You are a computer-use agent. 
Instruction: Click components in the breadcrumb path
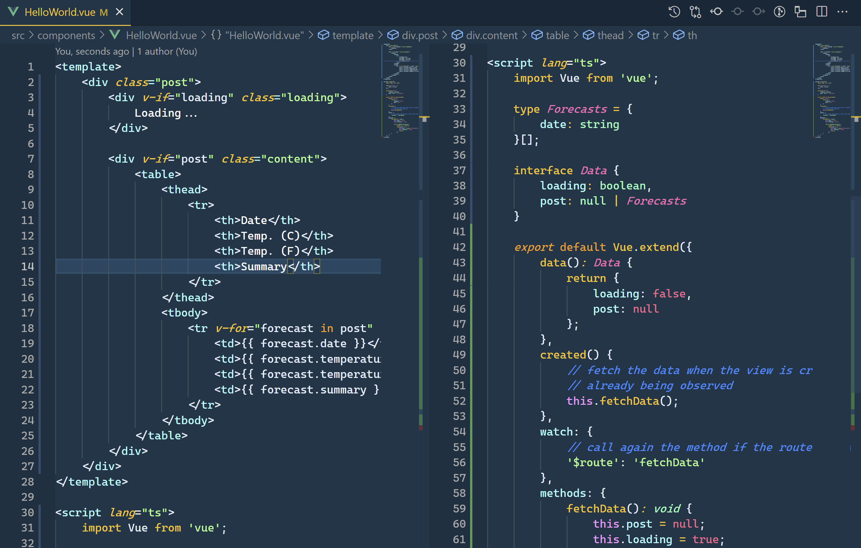pyautogui.click(x=66, y=35)
